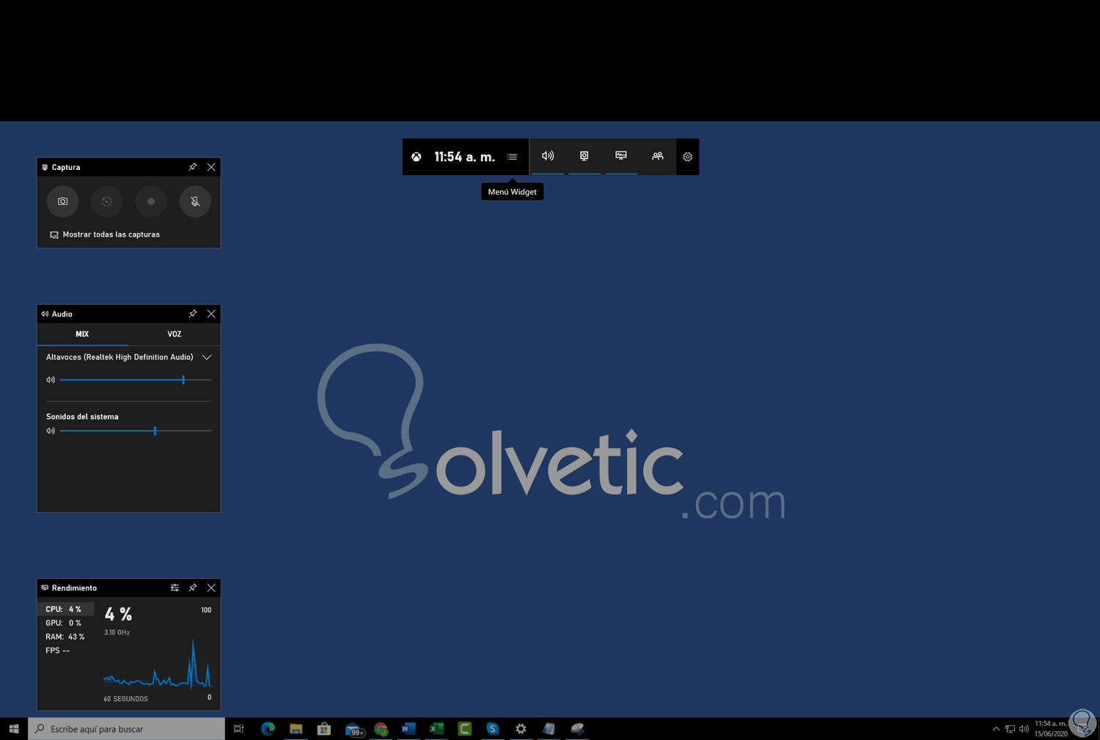Viewport: 1100px width, 740px height.
Task: Pin the Audio widget
Action: (193, 314)
